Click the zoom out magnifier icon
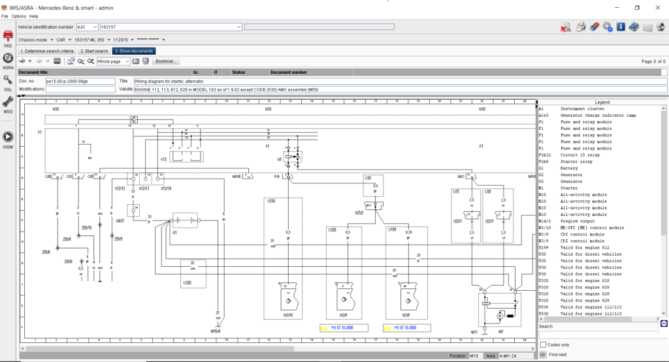669x362 pixels. click(x=80, y=61)
